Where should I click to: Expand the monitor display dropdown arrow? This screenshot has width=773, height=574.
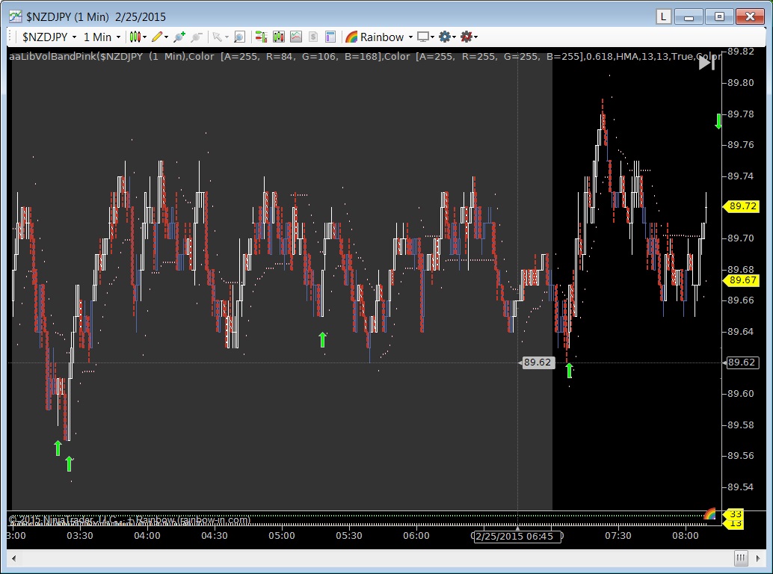(x=432, y=37)
